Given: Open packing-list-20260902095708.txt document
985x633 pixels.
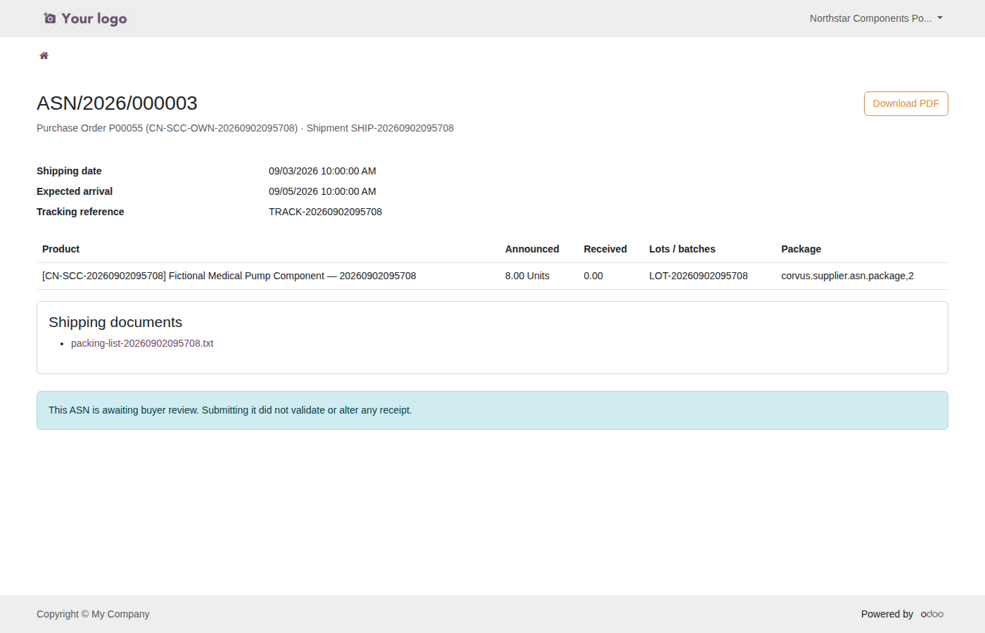Looking at the screenshot, I should [x=142, y=343].
